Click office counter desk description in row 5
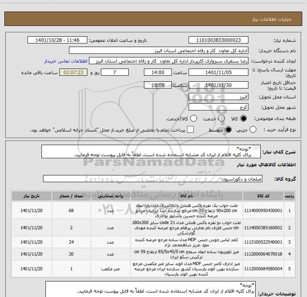The width and height of the screenshot is (307, 297). click(187, 269)
